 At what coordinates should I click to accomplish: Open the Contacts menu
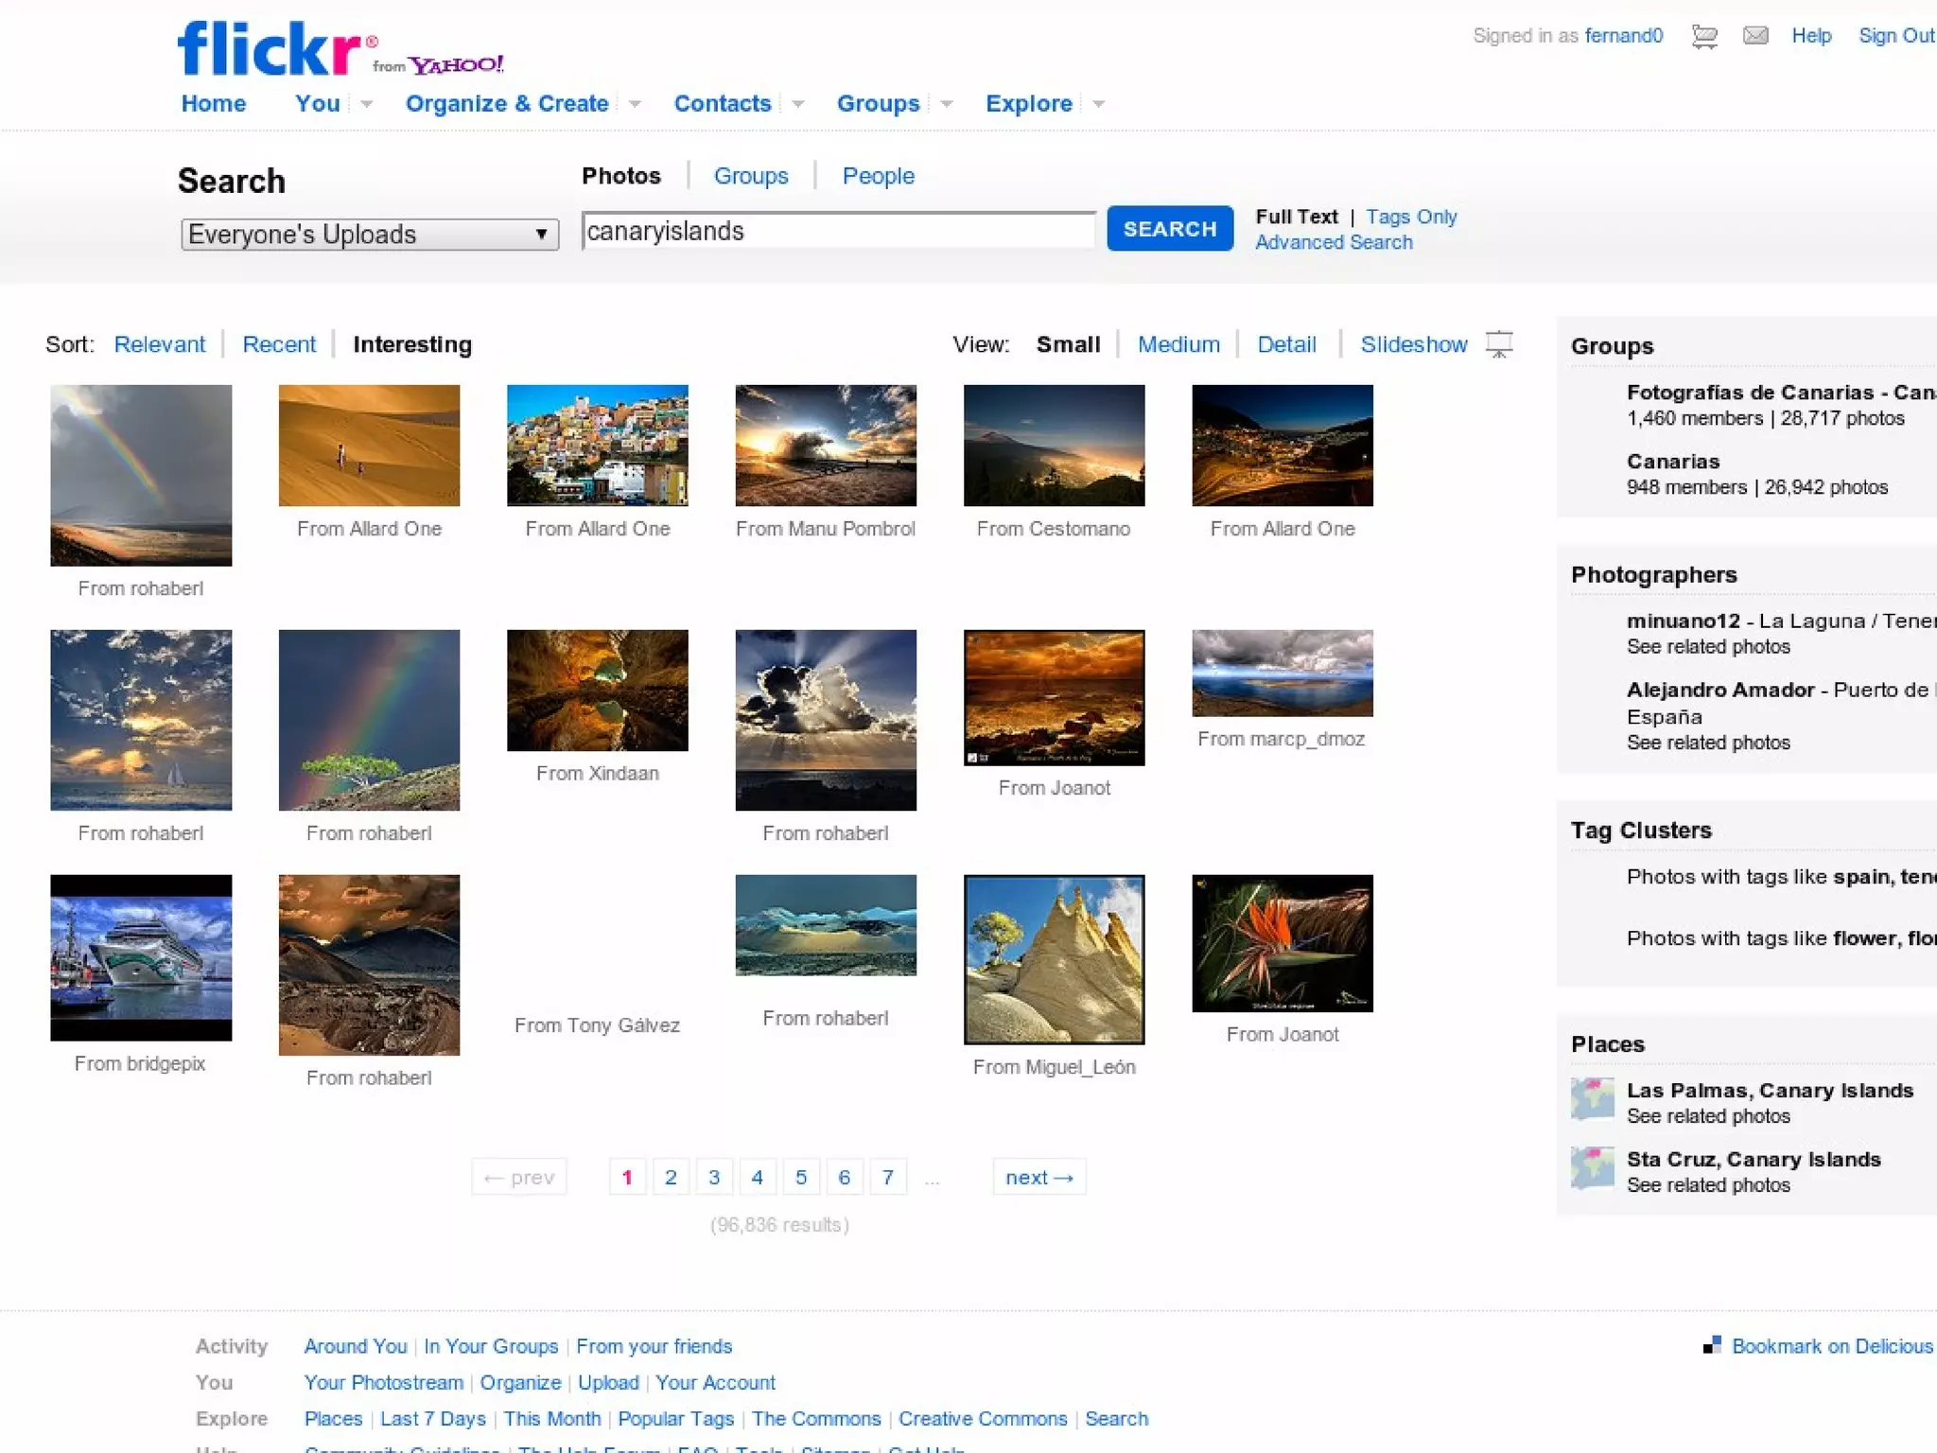[x=723, y=103]
